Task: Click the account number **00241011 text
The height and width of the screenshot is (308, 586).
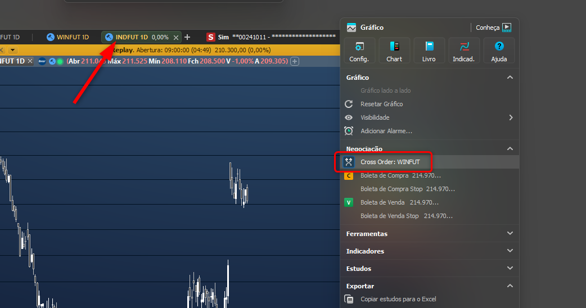Action: 249,37
